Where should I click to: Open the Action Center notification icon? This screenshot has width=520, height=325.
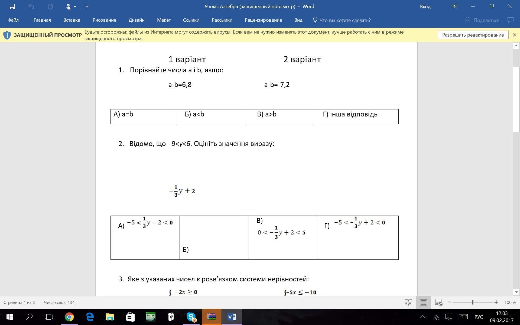[449, 317]
